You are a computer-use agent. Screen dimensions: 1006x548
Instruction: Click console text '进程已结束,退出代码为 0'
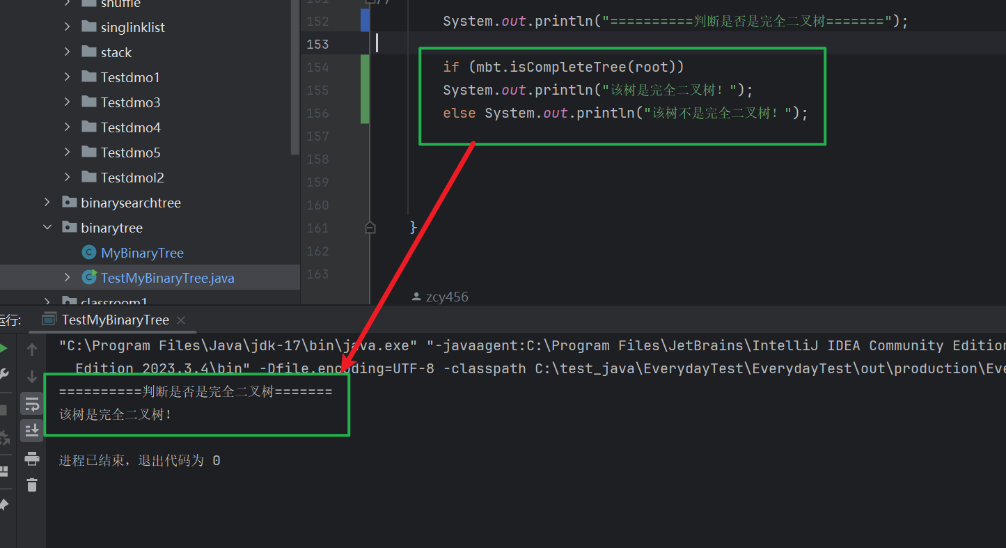[x=140, y=460]
